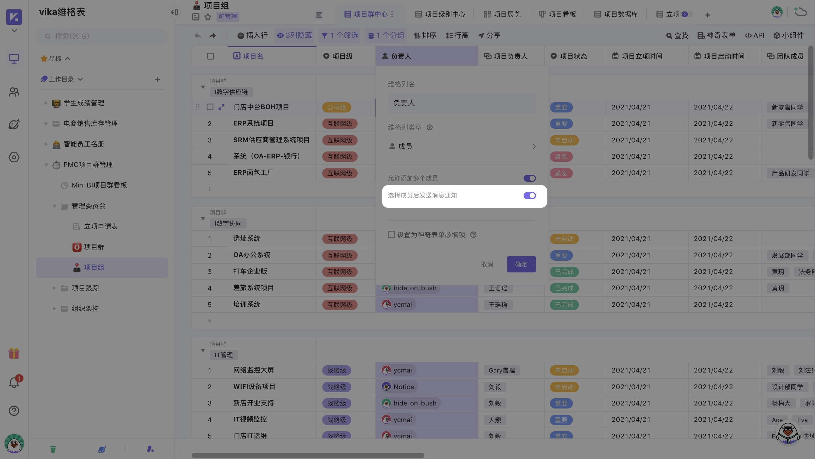
Task: Open the notification bell in the sidebar
Action: (x=14, y=382)
